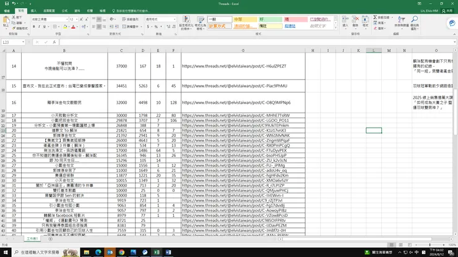Screen dimensions: 458x257
Task: Open the text orientation options
Action: point(113,19)
